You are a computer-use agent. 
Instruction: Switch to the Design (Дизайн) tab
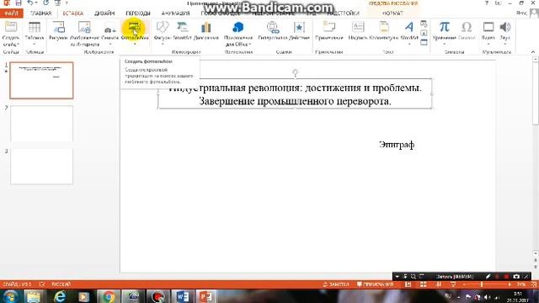[x=104, y=13]
